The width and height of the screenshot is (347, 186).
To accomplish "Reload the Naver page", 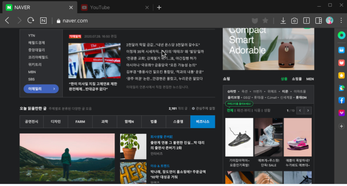I will pos(31,20).
